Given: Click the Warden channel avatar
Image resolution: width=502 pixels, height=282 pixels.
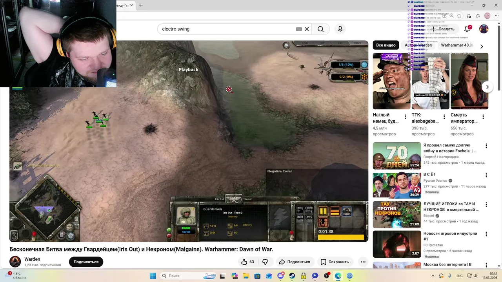Looking at the screenshot, I should 15,262.
